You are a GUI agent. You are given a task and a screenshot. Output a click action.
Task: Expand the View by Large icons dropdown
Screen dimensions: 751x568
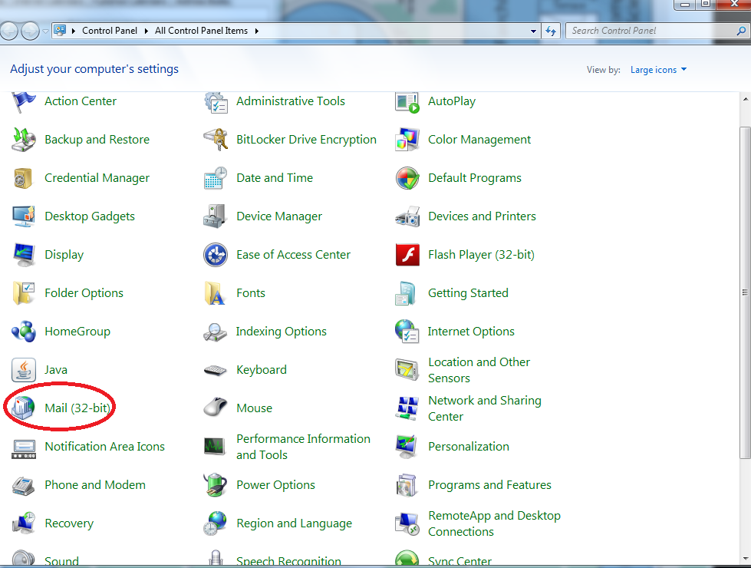tap(658, 70)
